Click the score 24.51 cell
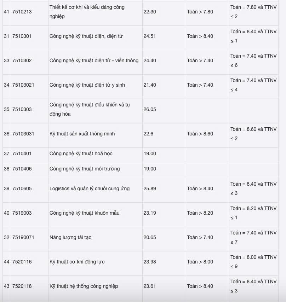 point(150,36)
